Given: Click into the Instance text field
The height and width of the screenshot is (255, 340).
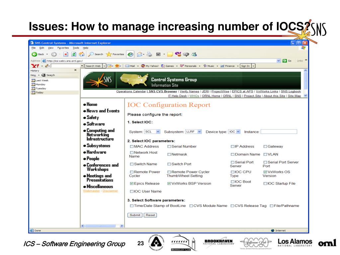Looking at the screenshot, I should (x=279, y=131).
